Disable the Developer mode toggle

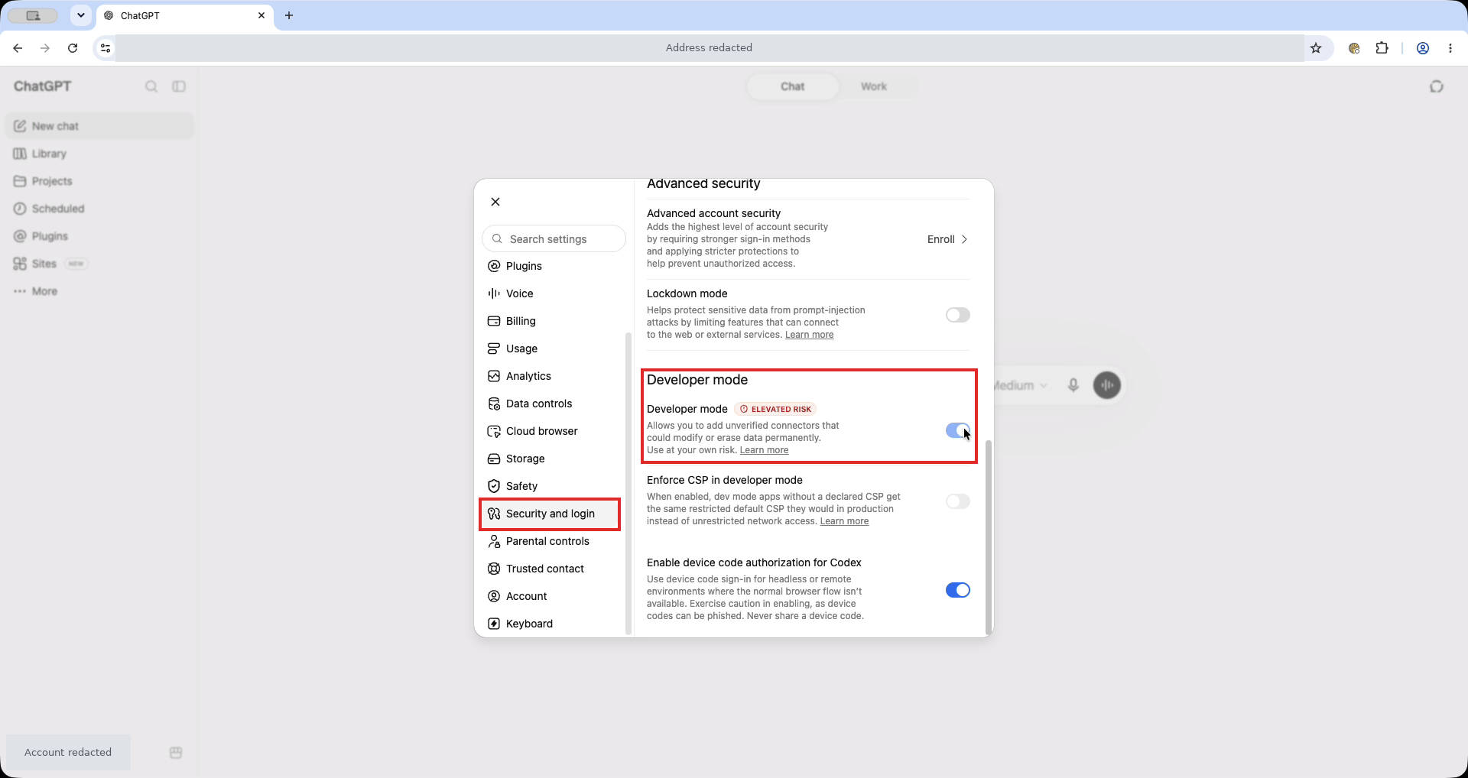pos(957,430)
